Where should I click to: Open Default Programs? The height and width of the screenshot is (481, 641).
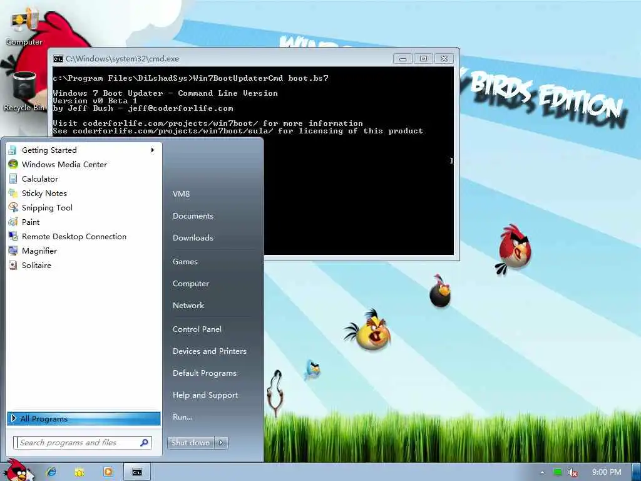point(205,373)
